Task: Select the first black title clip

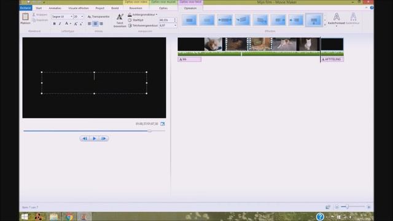Action: pyautogui.click(x=191, y=44)
